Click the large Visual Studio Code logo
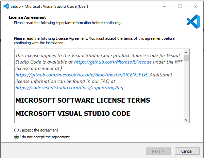Image resolution: width=204 pixels, height=158 pixels. pos(193,22)
